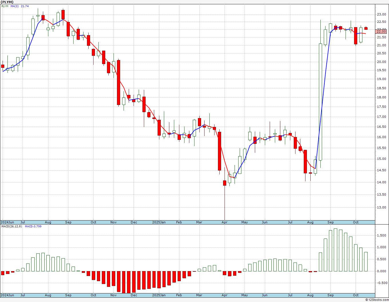
Task: Click the 1.500 MACD axis label
Action: tap(382, 235)
